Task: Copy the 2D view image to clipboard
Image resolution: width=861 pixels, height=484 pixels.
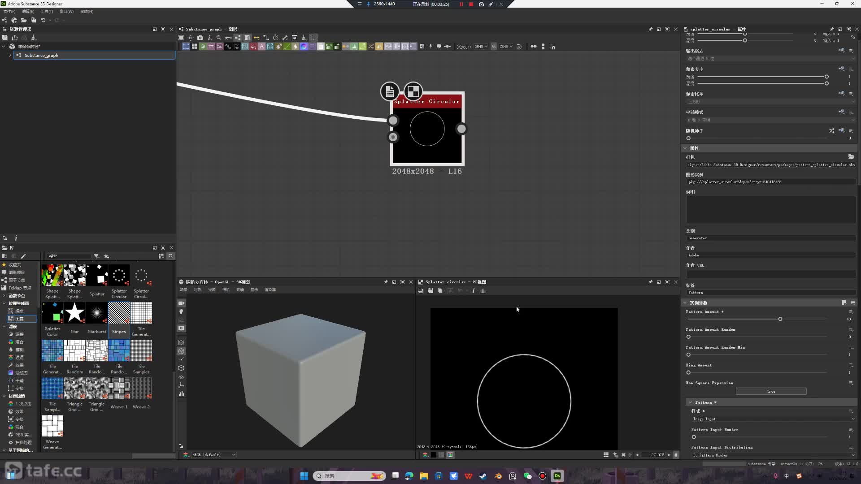Action: click(x=440, y=290)
